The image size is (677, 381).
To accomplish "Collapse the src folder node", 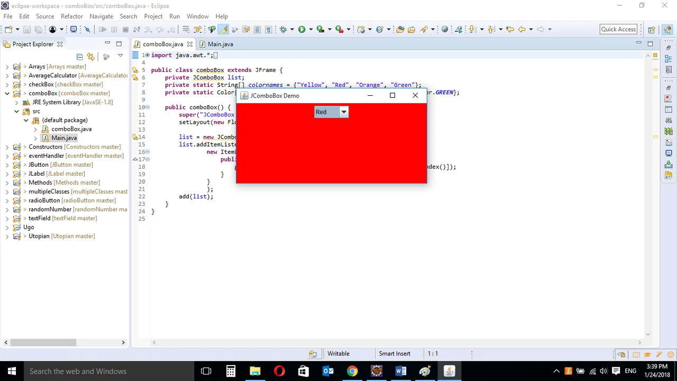I will coord(17,111).
